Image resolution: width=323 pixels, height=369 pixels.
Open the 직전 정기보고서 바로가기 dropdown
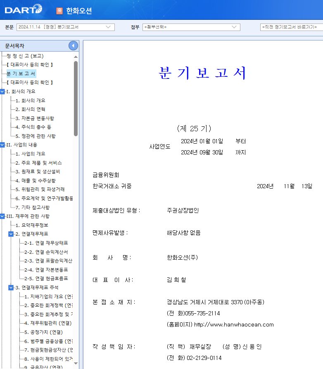(x=292, y=27)
